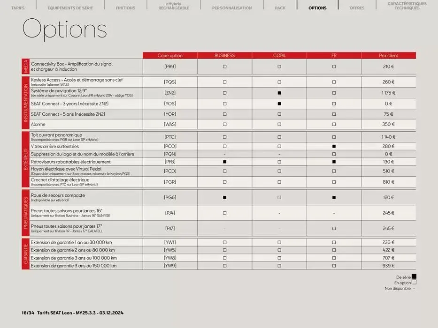The height and width of the screenshot is (328, 438).
Task: Open the OFFRES tab
Action: [357, 7]
